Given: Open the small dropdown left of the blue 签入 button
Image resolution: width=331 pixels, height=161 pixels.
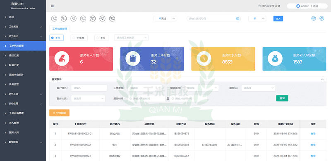Looking at the screenshot, I should [x=257, y=19].
